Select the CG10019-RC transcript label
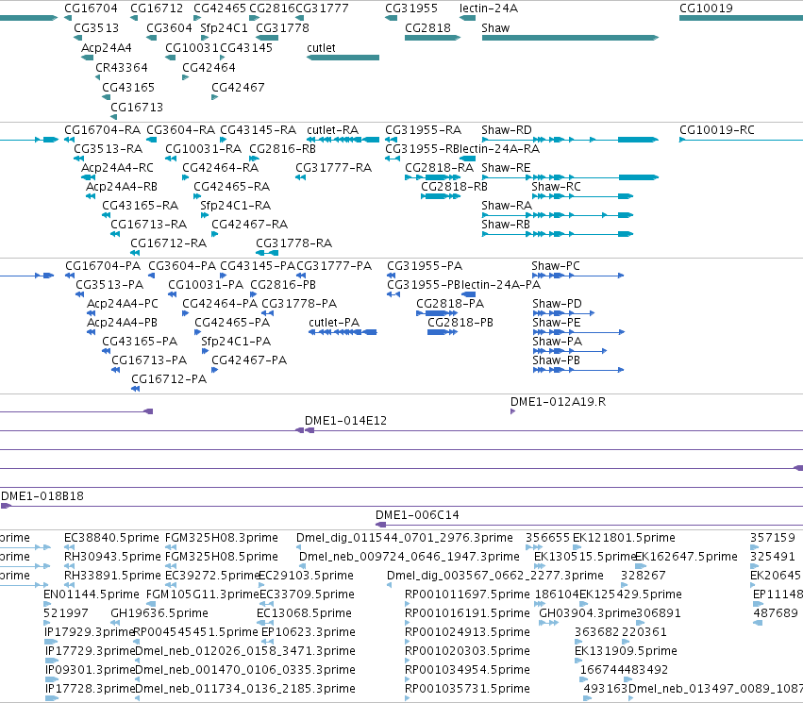Viewport: 803px width, 703px height. click(x=717, y=130)
